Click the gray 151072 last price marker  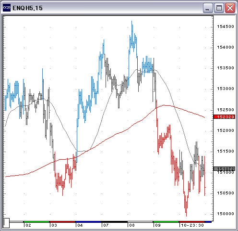pos(224,168)
